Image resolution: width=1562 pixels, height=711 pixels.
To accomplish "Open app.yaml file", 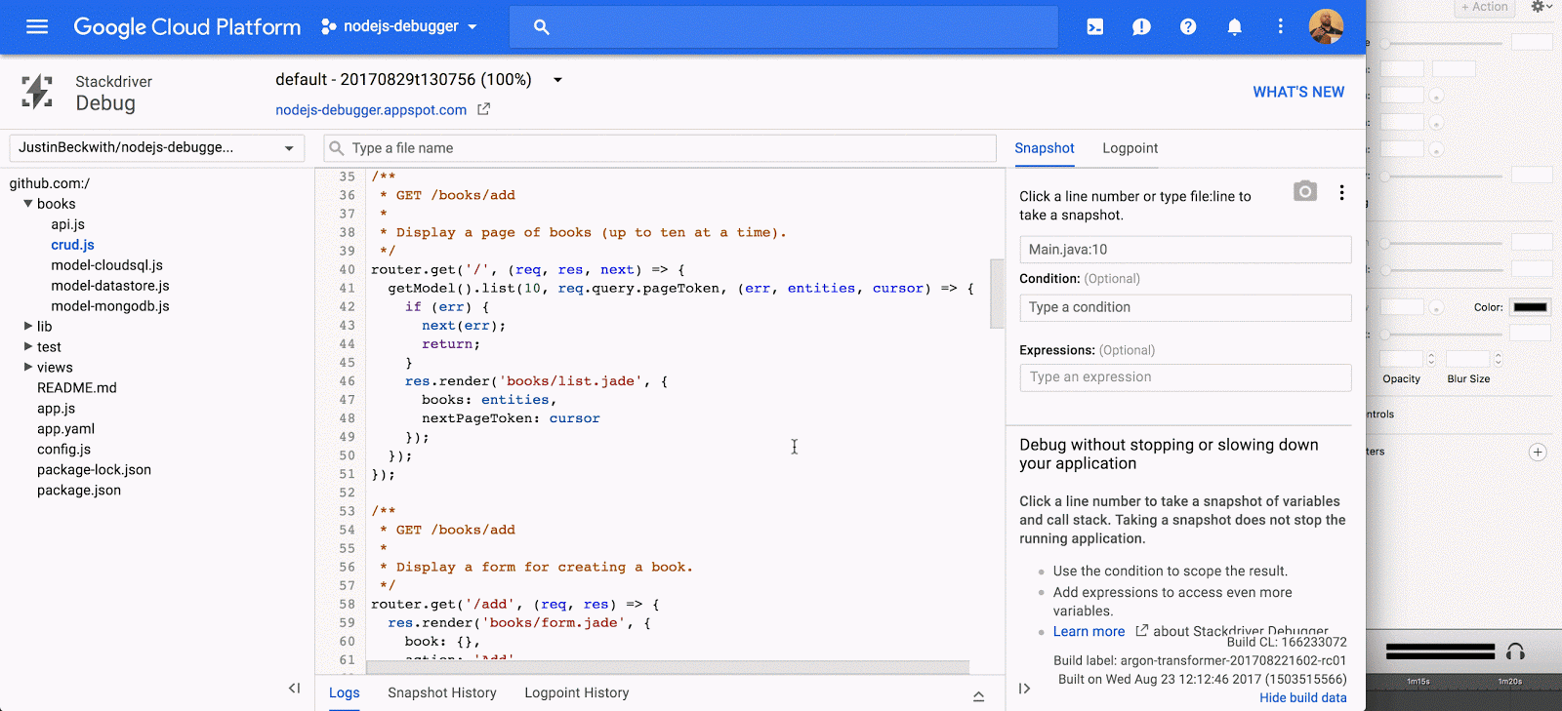I will point(65,429).
